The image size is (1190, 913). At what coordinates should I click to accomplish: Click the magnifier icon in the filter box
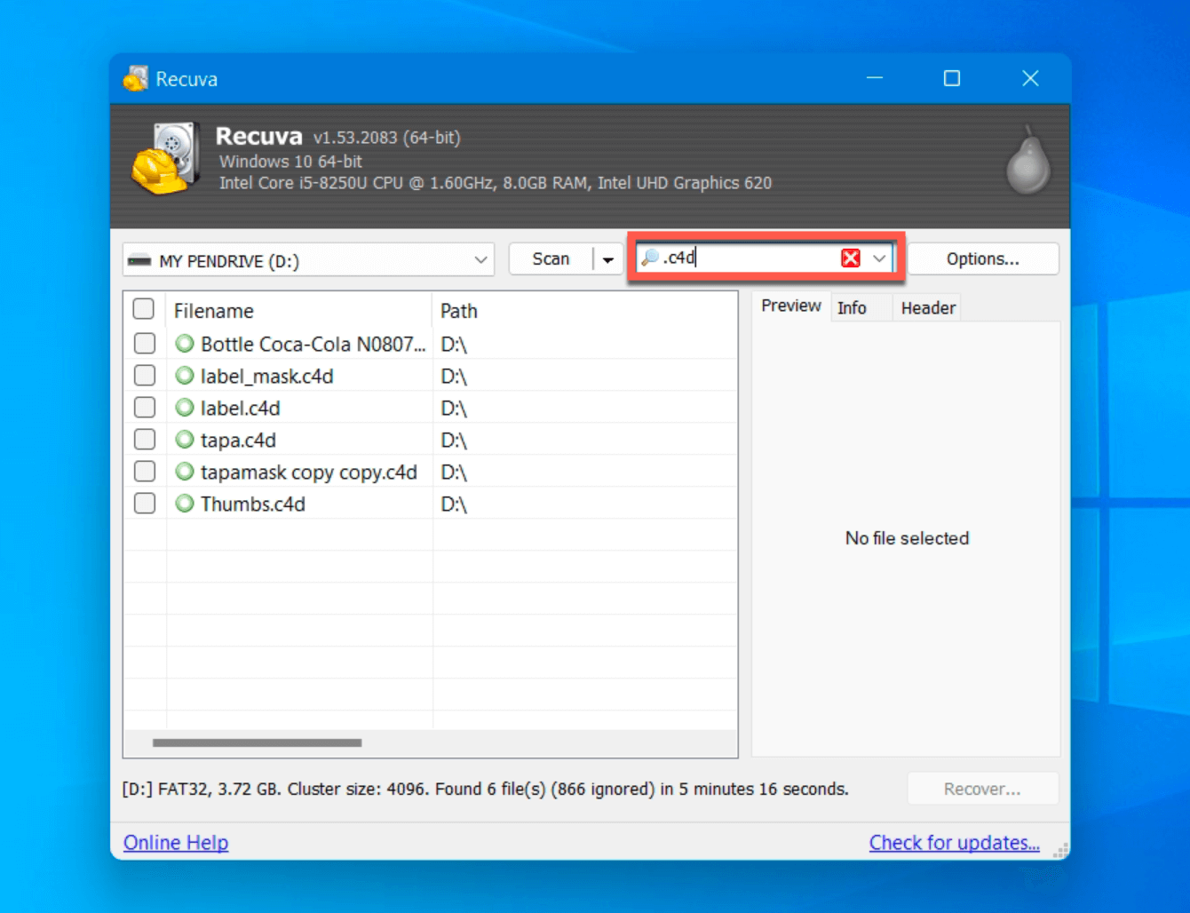point(650,258)
